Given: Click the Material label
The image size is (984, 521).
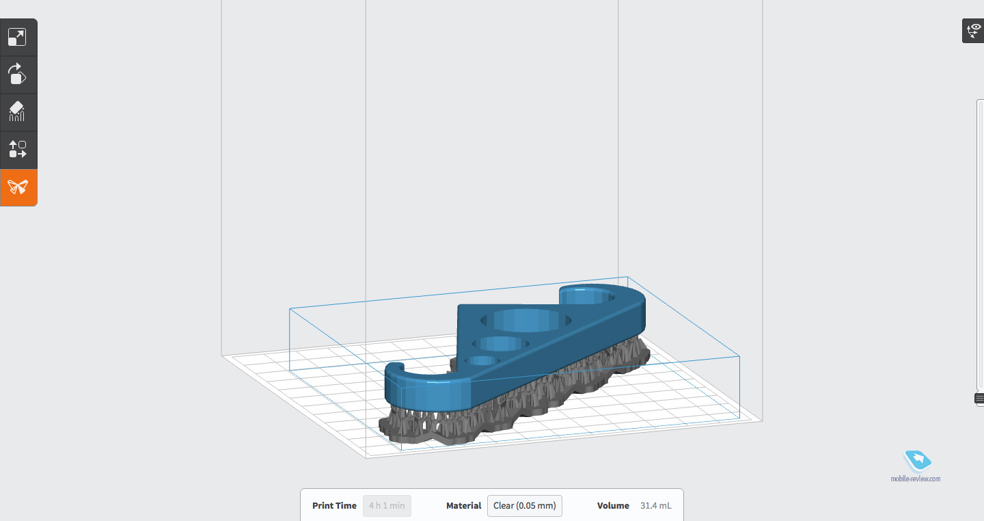Looking at the screenshot, I should click(x=464, y=506).
